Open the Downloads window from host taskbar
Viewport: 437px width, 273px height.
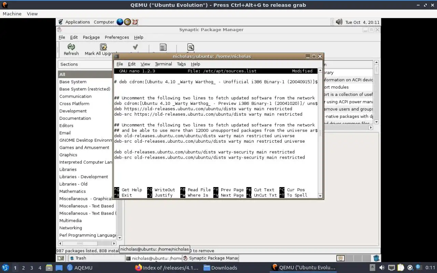click(221, 268)
